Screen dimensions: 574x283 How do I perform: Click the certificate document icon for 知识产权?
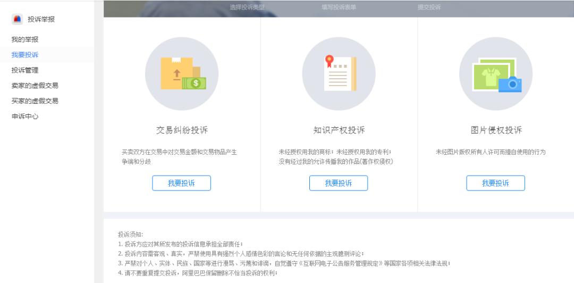339,74
